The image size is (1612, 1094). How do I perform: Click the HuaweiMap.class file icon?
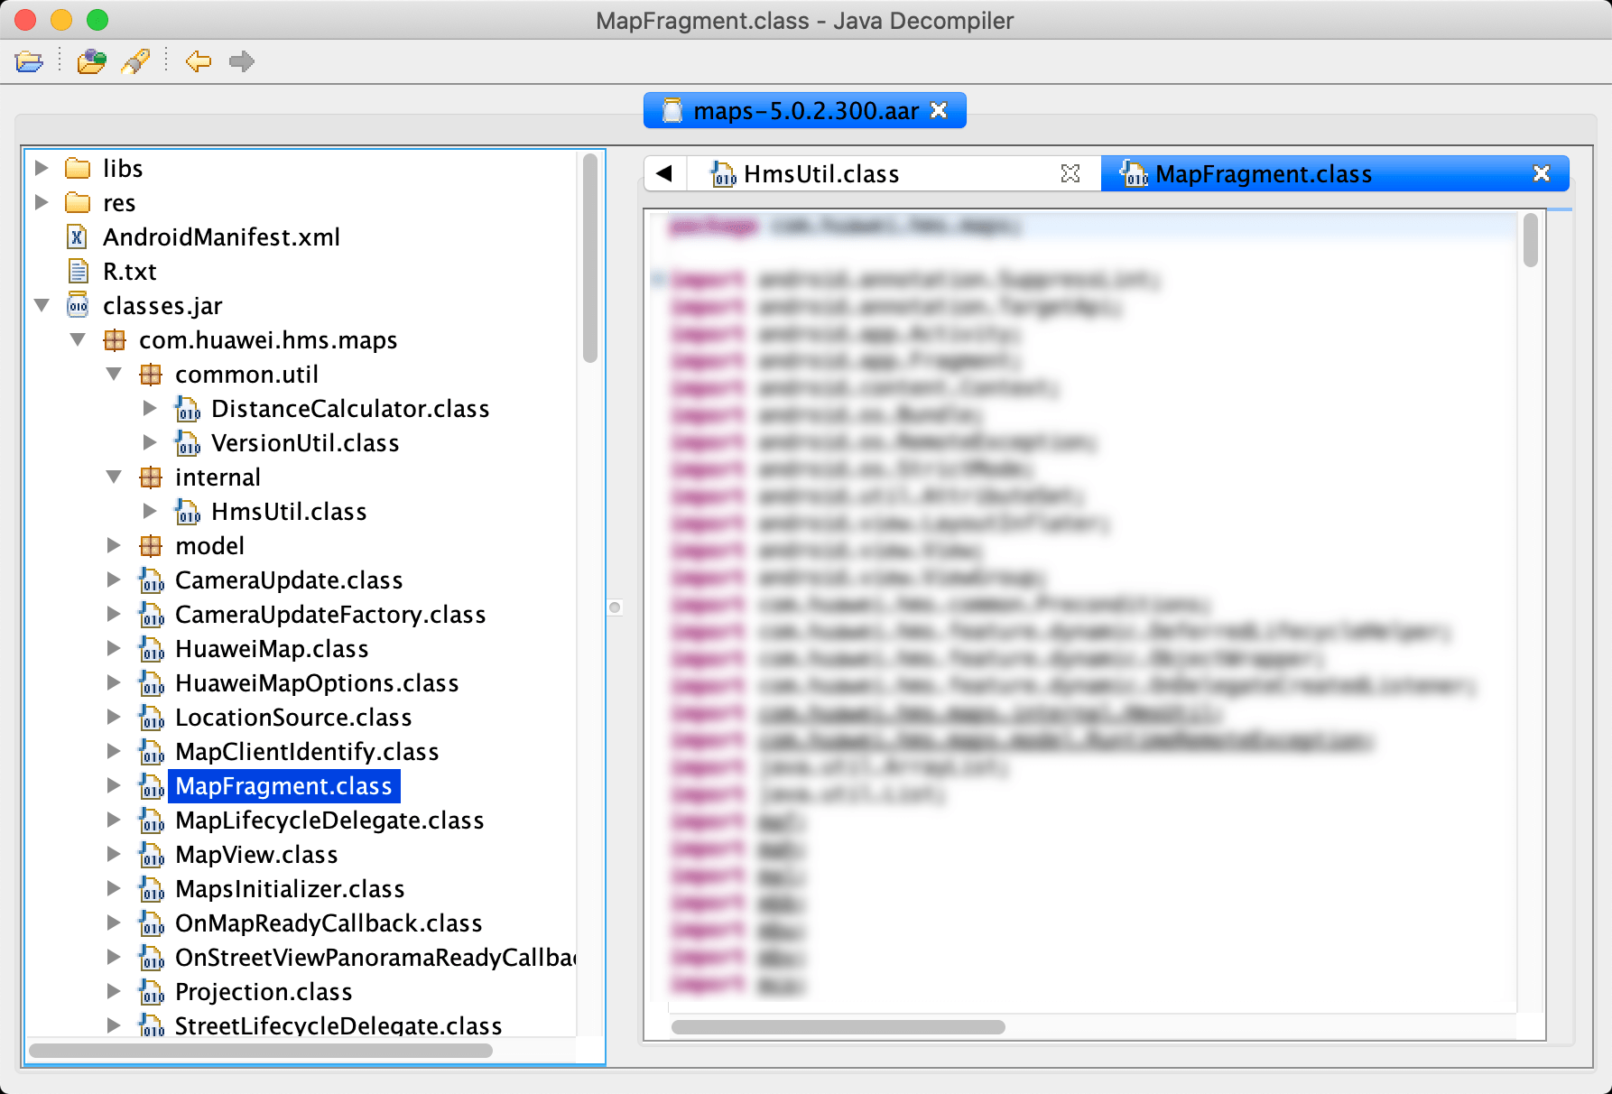point(152,649)
